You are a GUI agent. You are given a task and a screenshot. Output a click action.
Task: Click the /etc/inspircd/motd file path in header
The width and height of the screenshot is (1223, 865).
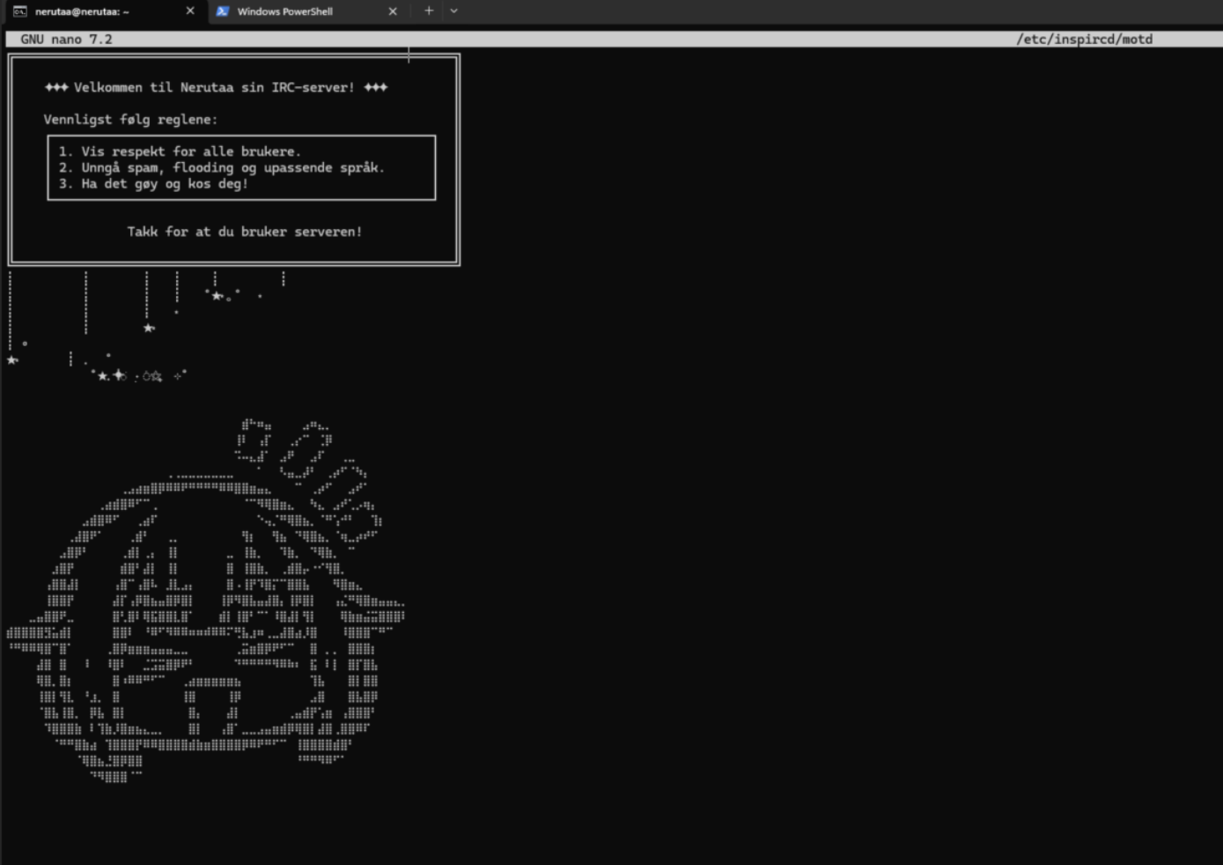point(1084,40)
